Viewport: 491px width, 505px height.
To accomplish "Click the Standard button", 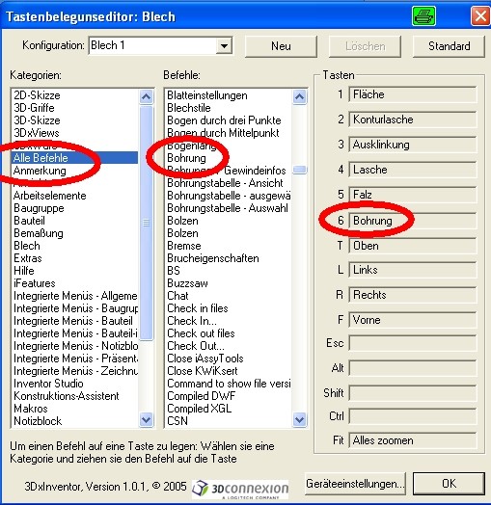I will pyautogui.click(x=449, y=46).
